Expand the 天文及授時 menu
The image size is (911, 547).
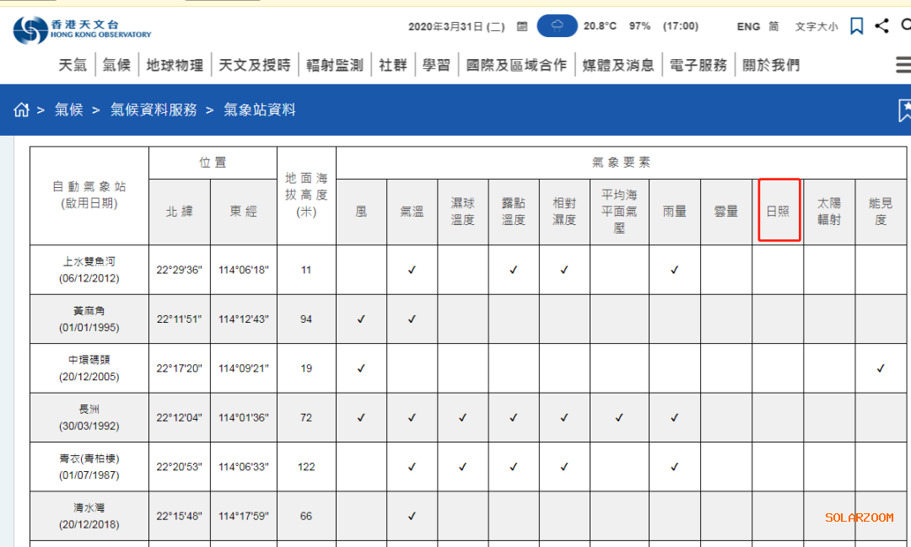(255, 65)
